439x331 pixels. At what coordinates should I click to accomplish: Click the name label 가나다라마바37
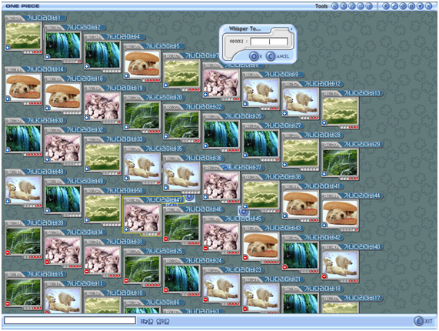tap(243, 167)
